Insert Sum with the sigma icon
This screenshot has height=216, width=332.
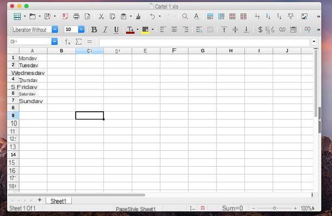coord(78,42)
